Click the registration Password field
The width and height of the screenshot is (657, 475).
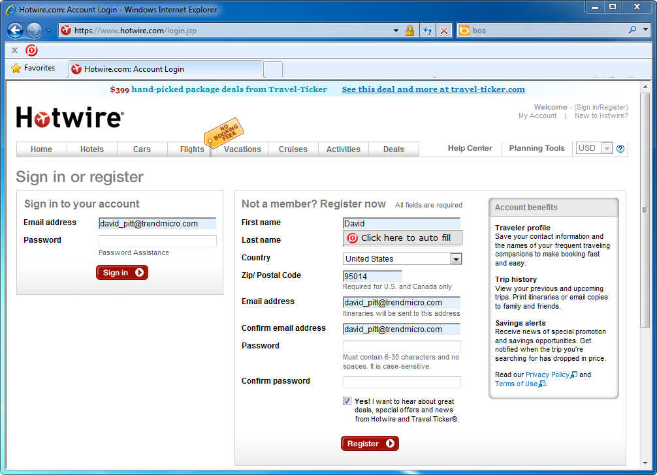point(402,346)
